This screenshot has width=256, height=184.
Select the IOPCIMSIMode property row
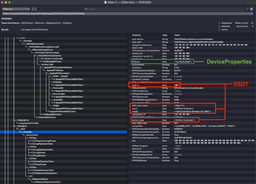pyautogui.click(x=193, y=161)
